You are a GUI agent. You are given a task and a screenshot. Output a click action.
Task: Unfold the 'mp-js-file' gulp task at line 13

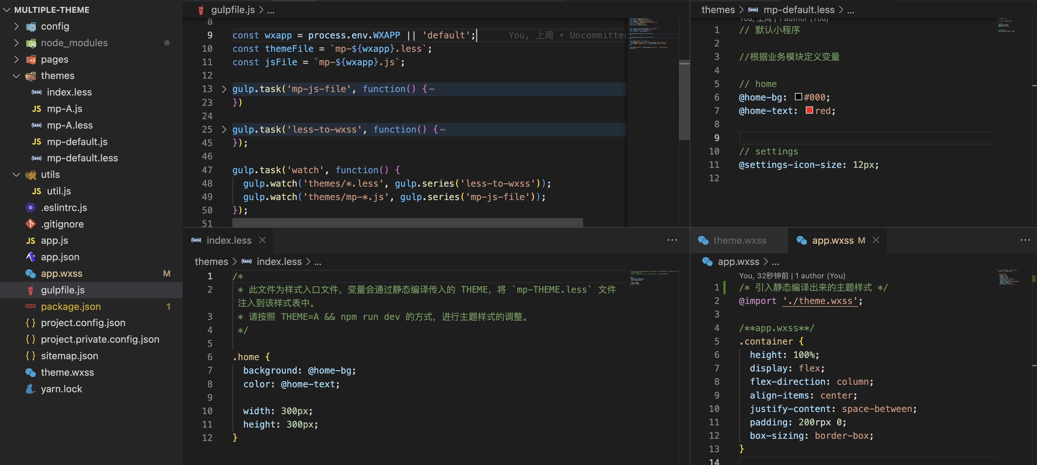pos(224,89)
